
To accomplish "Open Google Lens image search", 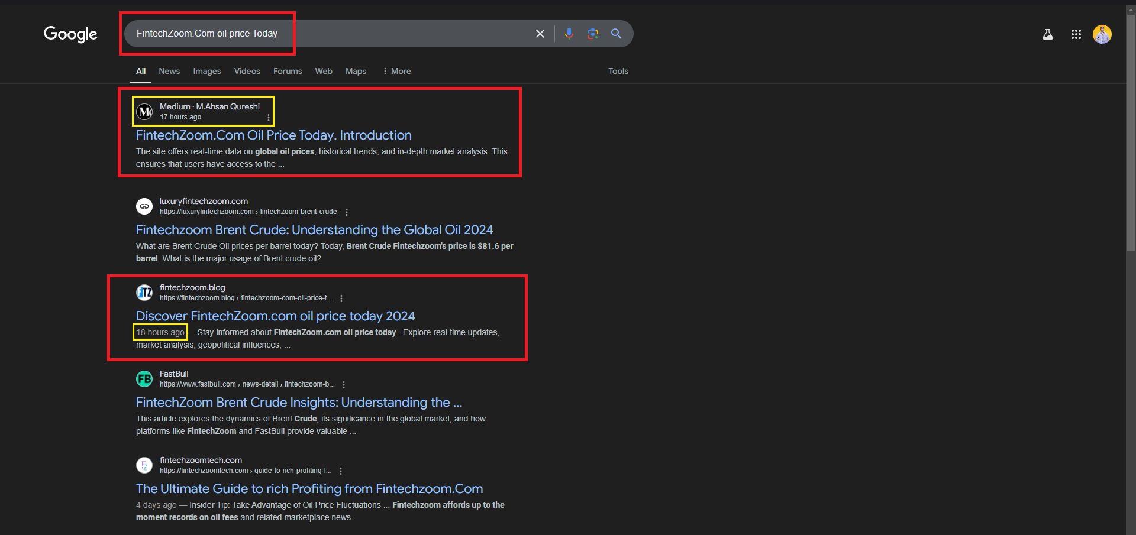I will click(x=592, y=34).
